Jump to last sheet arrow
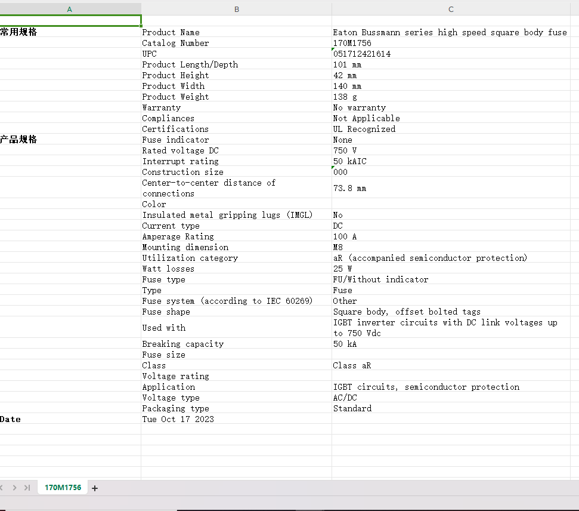The height and width of the screenshot is (511, 579). [x=27, y=488]
